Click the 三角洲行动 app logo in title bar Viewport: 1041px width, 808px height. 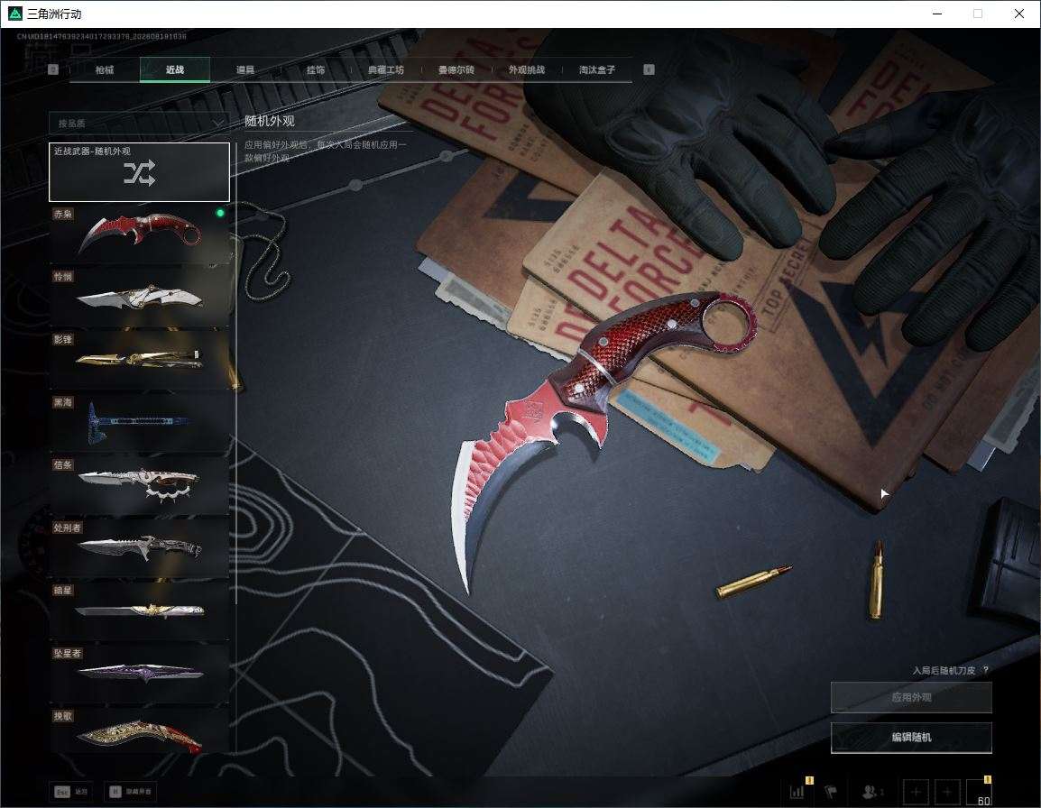point(14,14)
